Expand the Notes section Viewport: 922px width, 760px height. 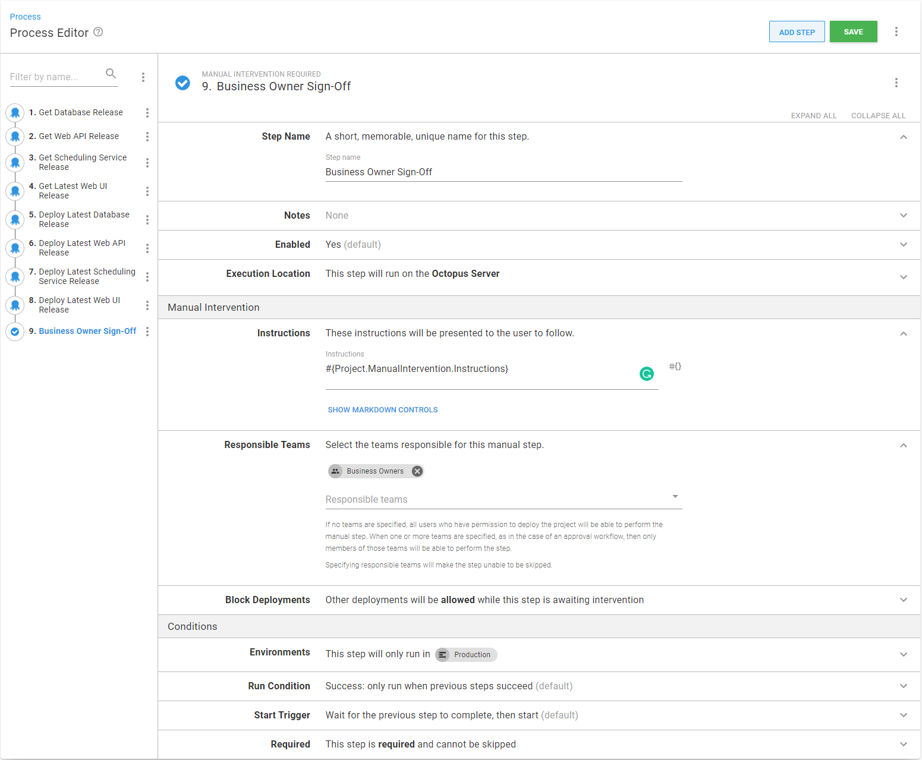click(903, 216)
